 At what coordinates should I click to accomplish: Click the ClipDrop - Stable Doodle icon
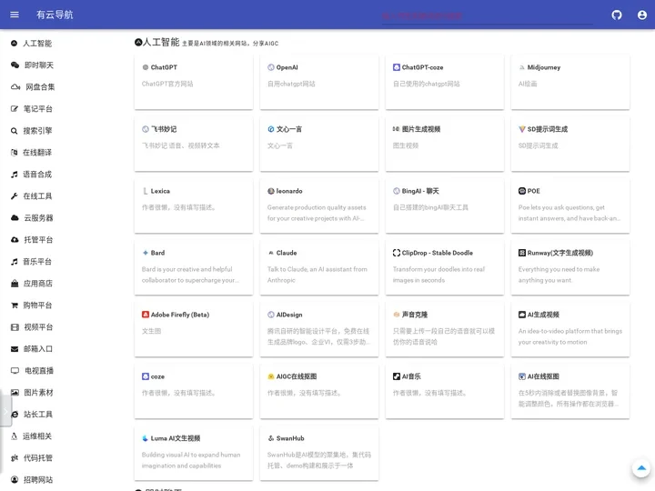click(x=397, y=253)
